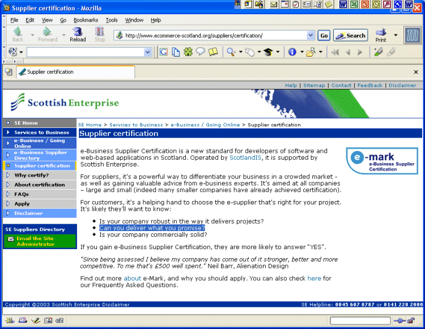Click the Forward navigation arrow
The width and height of the screenshot is (425, 329).
point(48,35)
